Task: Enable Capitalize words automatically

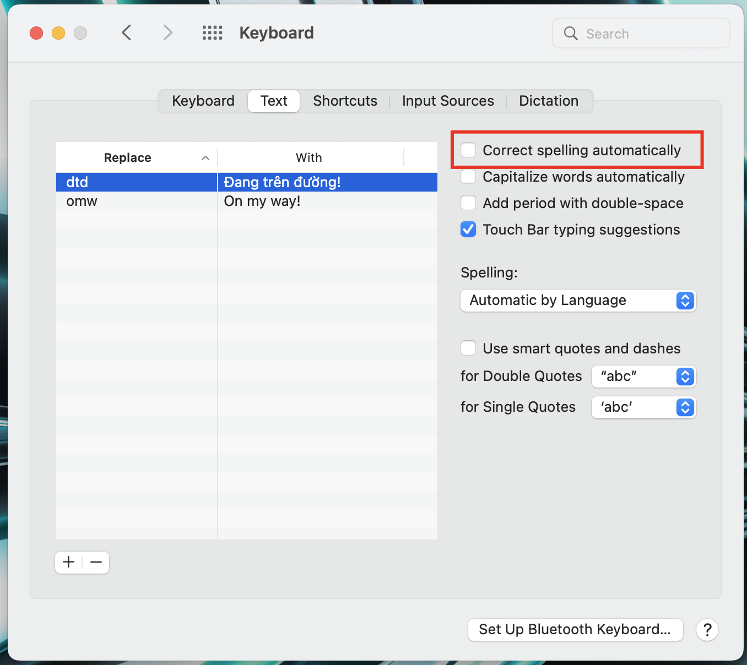Action: point(468,176)
